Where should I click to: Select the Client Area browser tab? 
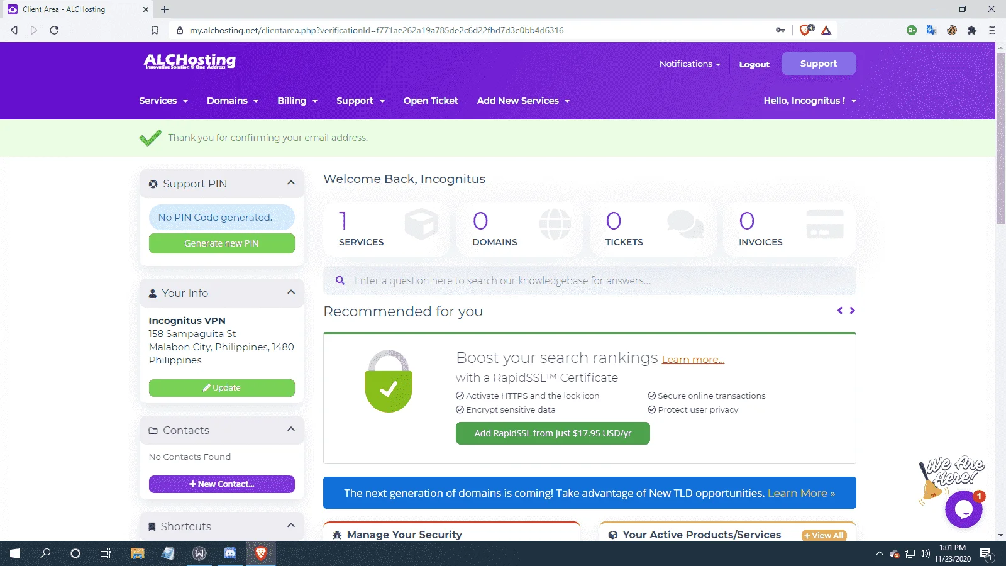77,9
